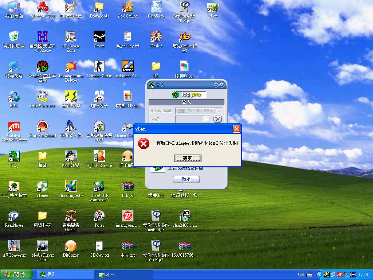The image size is (373, 280).
Task: Select the 音樂轉檔精靈 2005 icon
Action: [x=99, y=131]
